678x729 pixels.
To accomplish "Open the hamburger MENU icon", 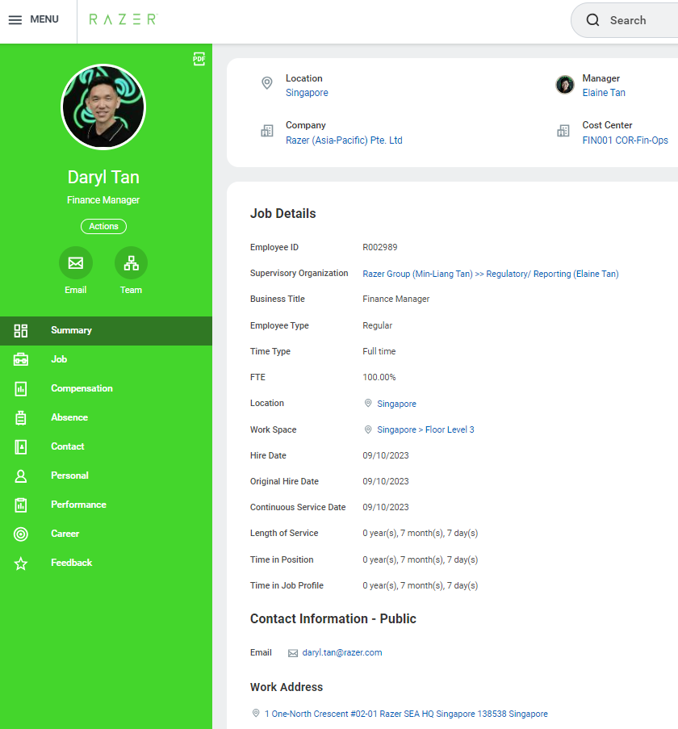I will point(15,20).
